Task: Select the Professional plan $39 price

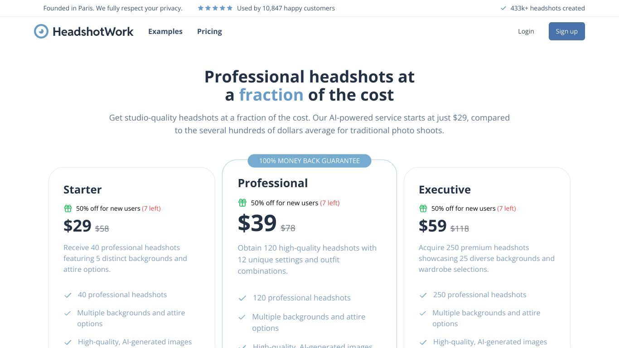Action: [x=257, y=223]
